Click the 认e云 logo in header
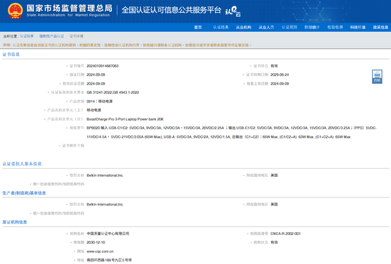 [x=233, y=11]
